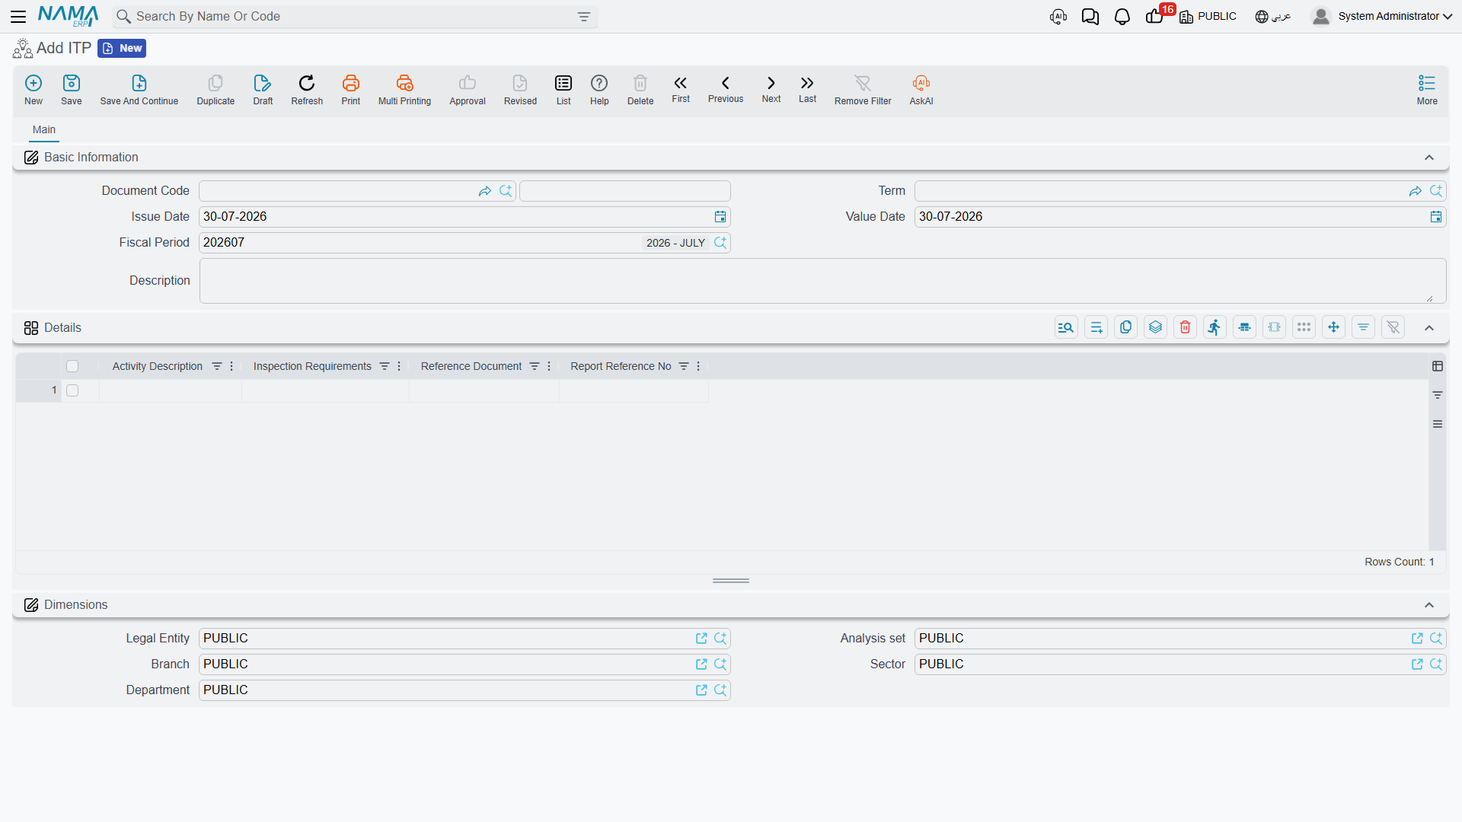The height and width of the screenshot is (822, 1462).
Task: Open AskAI assistant
Action: 921,90
